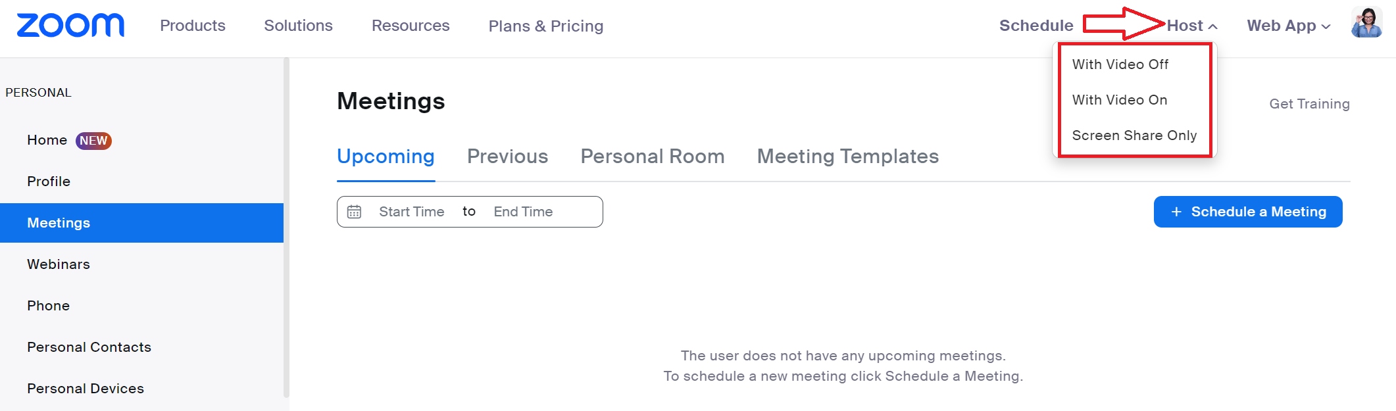Select With Video On option
1396x411 pixels.
pos(1120,100)
